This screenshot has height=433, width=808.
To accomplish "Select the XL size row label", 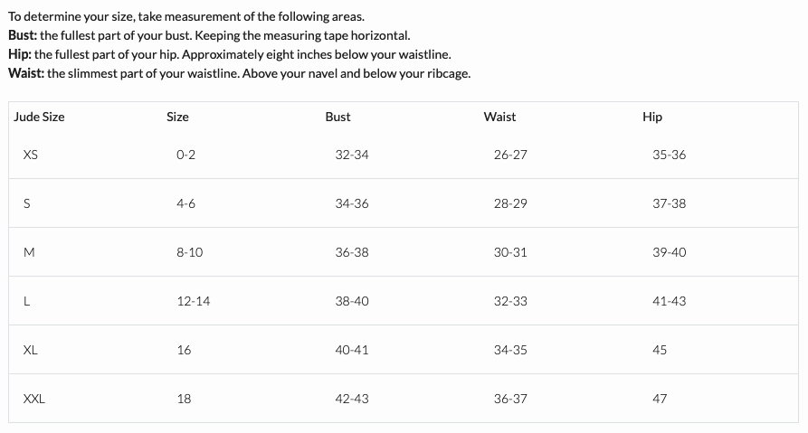I will pos(30,350).
